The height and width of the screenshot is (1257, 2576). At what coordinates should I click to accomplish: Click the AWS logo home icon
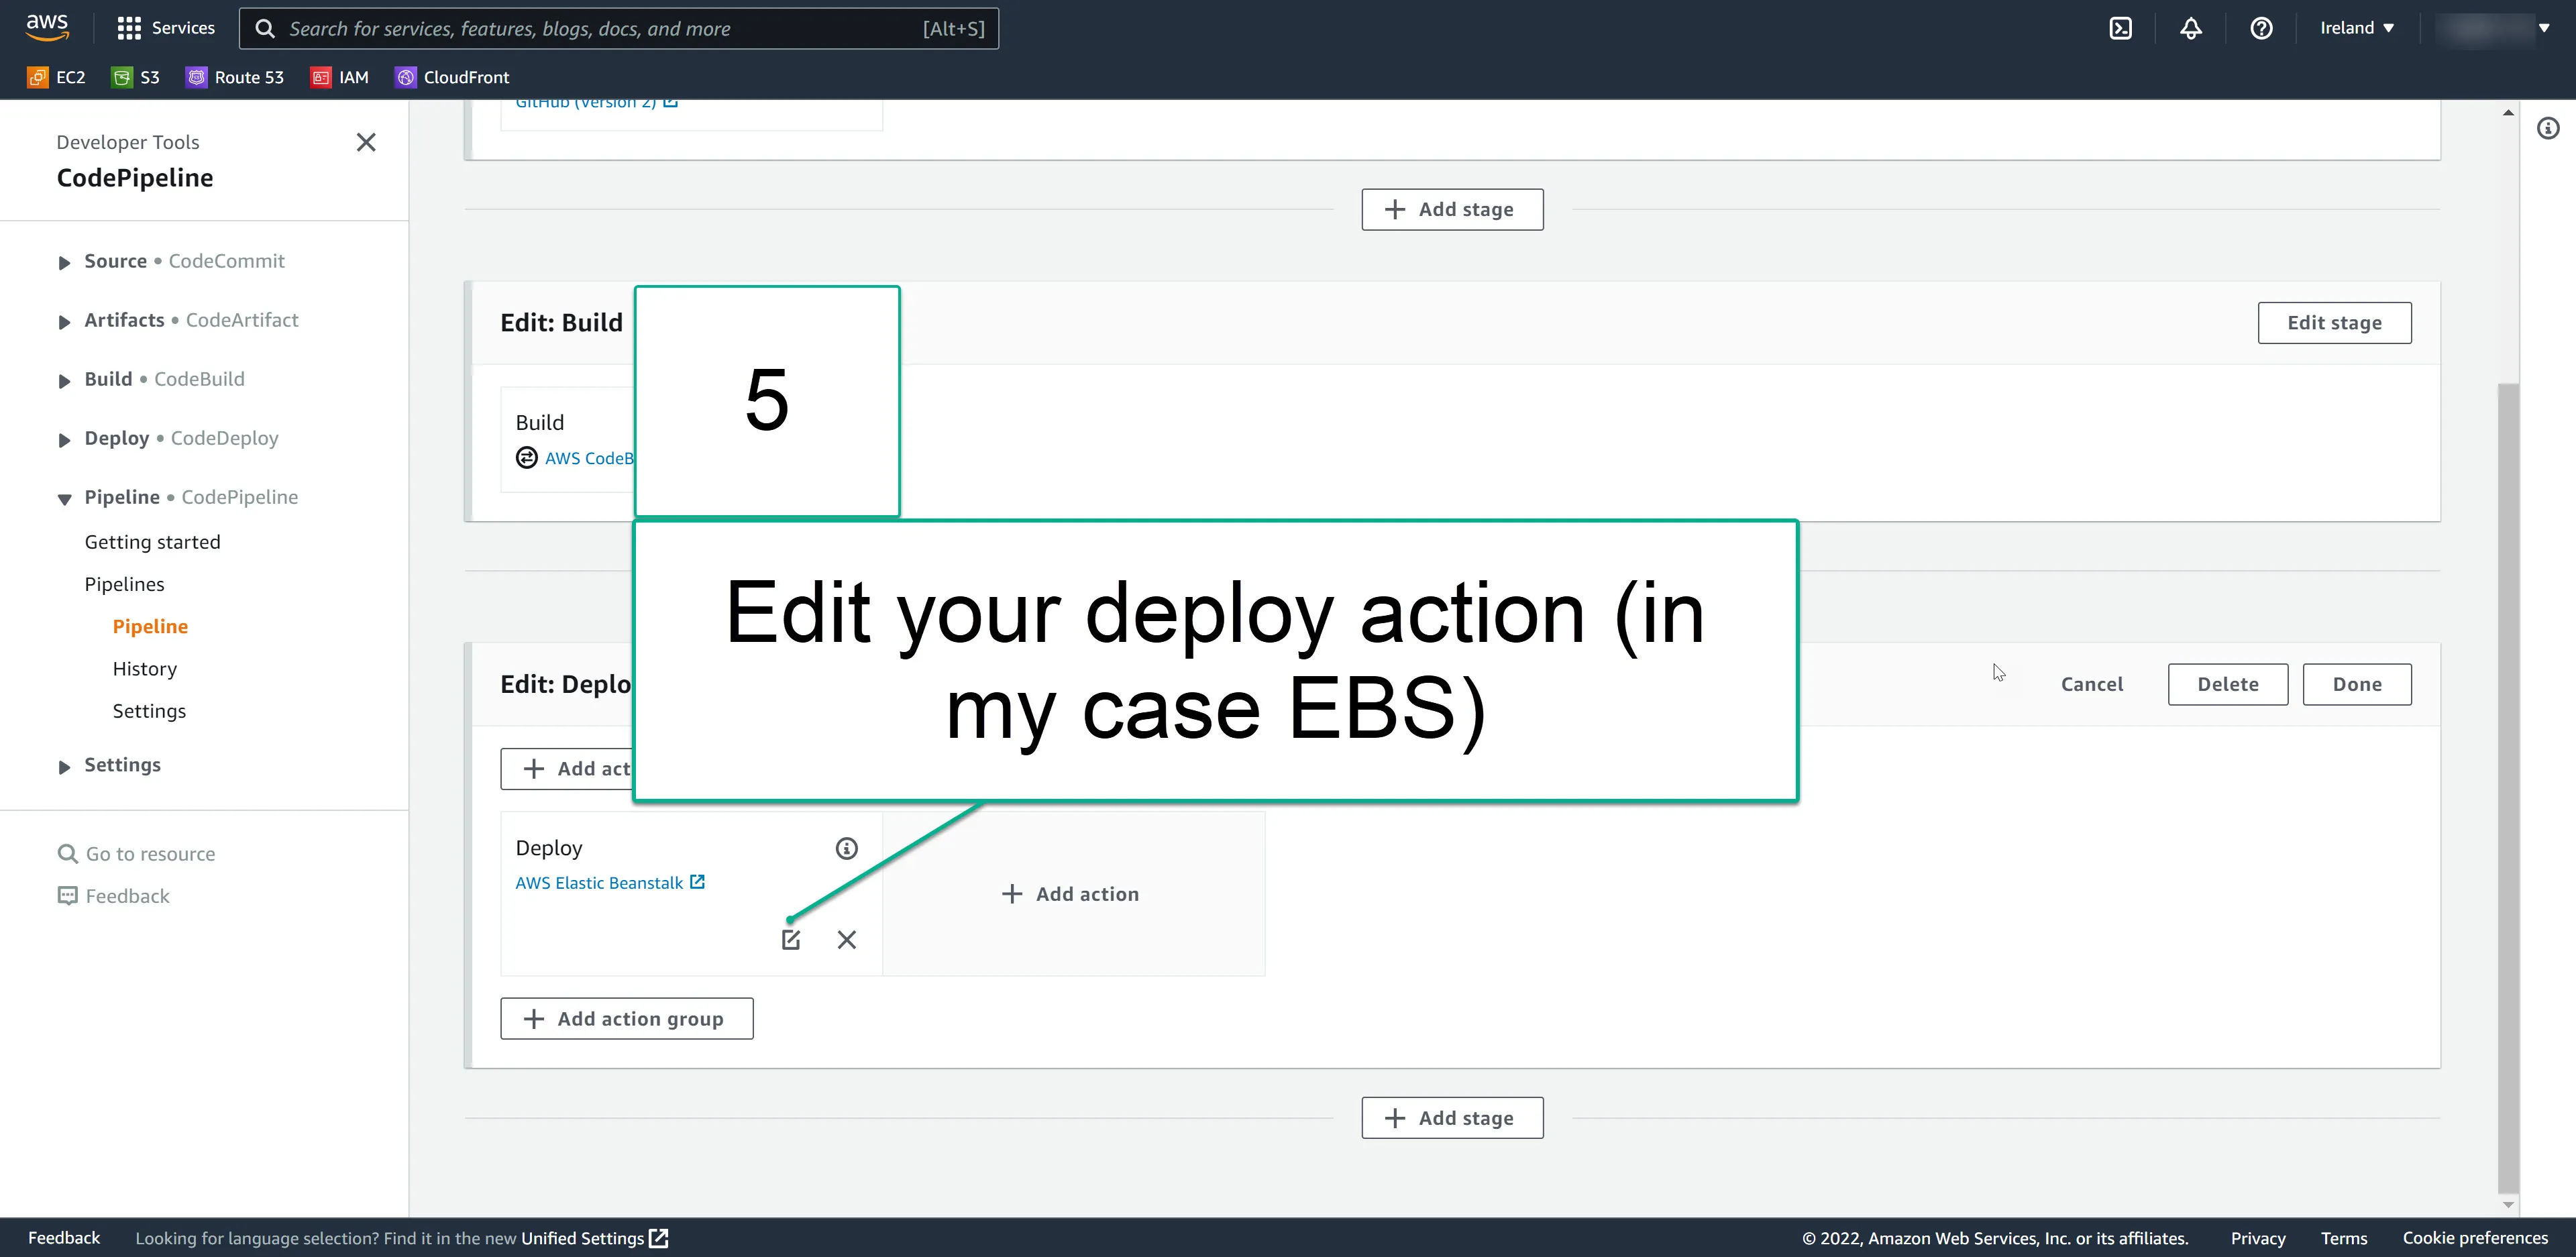(x=47, y=27)
